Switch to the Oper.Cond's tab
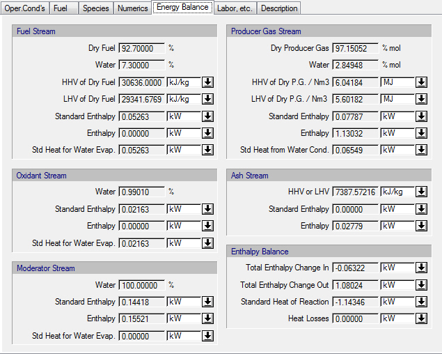The width and height of the screenshot is (442, 354). (24, 8)
